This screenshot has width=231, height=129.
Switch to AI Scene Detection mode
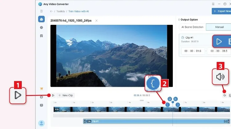pos(192,27)
